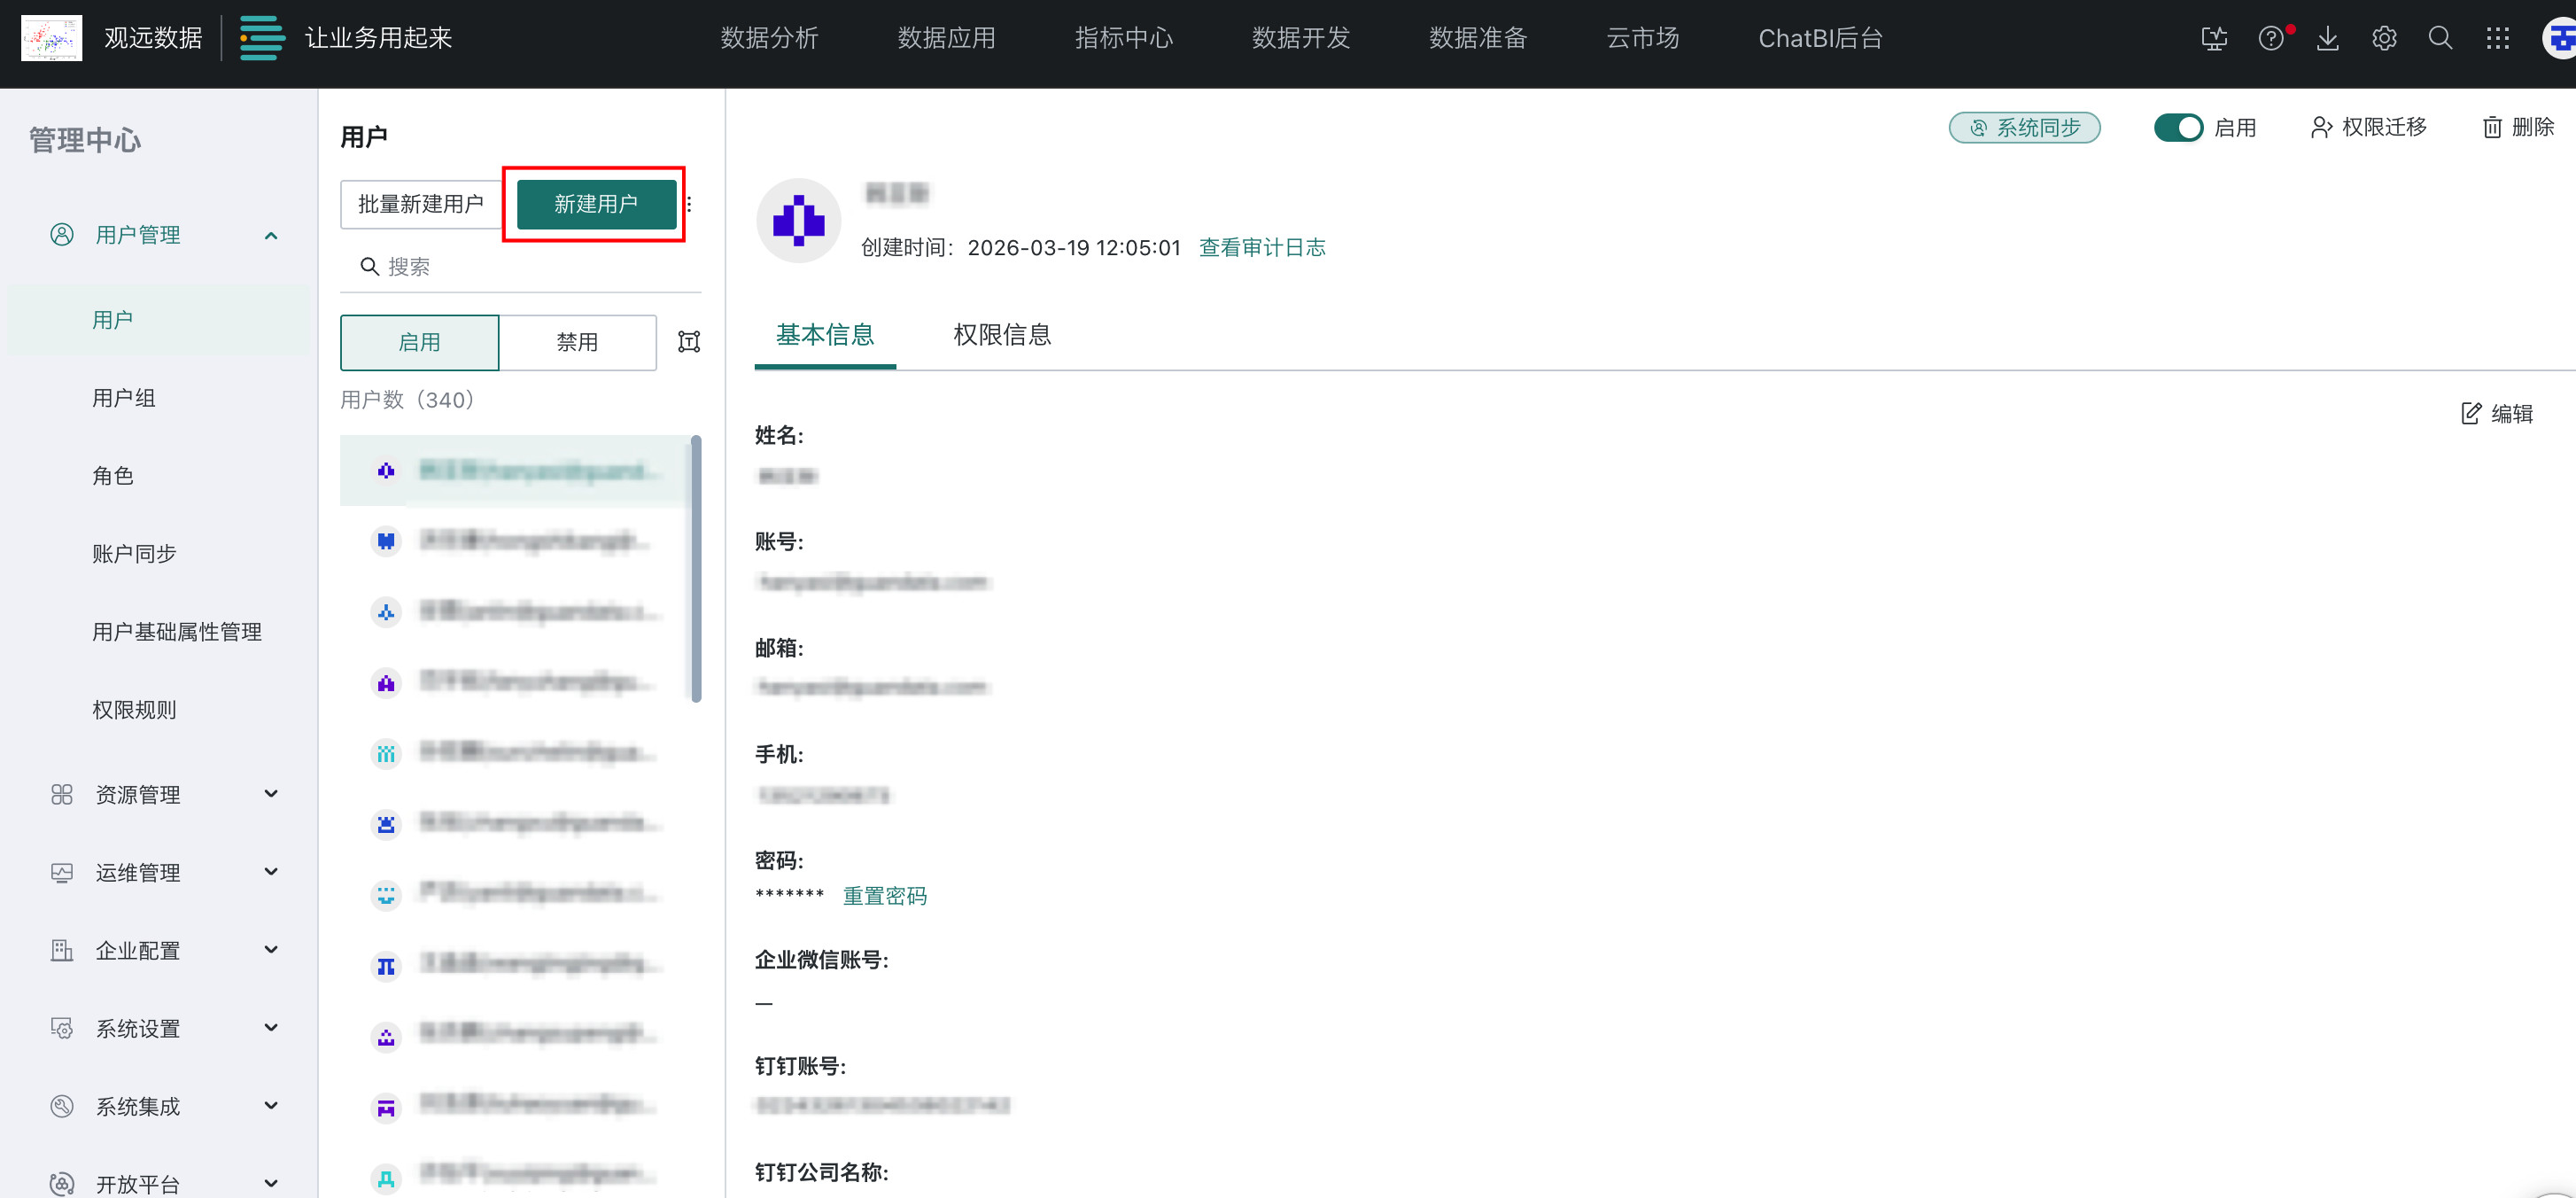Click the 编辑 pencil icon

coord(2471,413)
